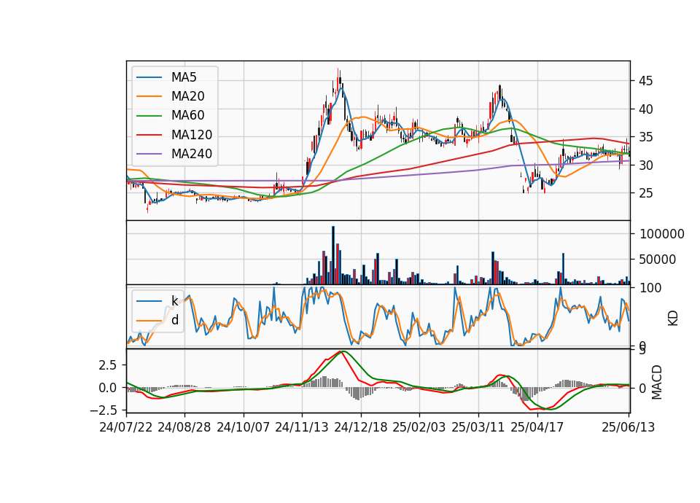Screen dimensions: 700x503
Task: Click the MA60 legend label
Action: pyautogui.click(x=187, y=116)
